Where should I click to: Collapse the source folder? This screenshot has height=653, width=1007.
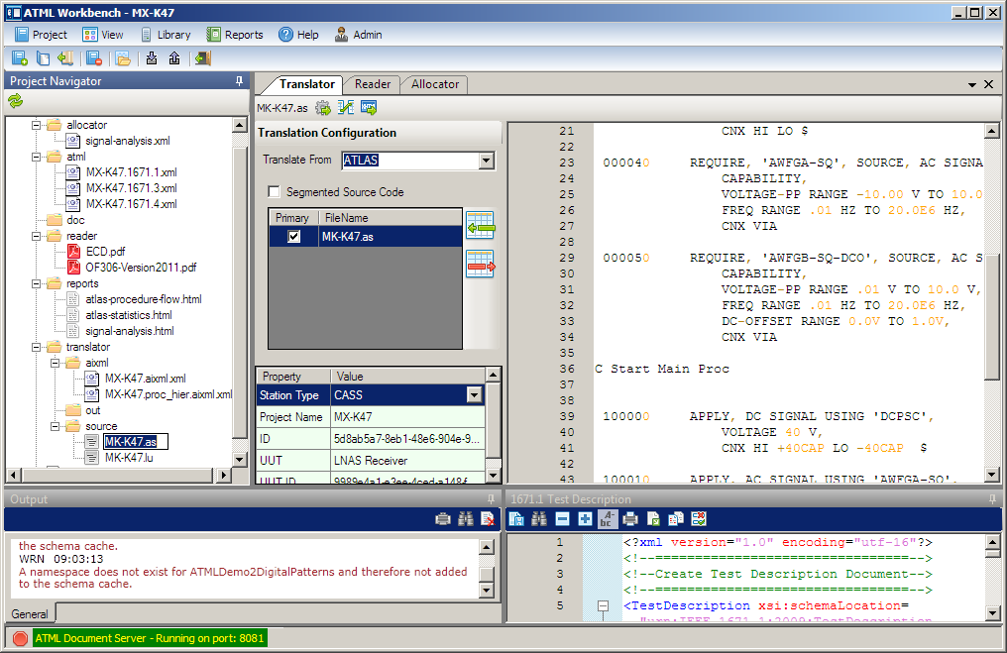click(56, 426)
